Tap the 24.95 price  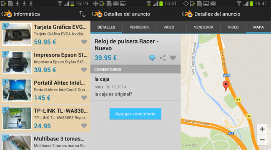coord(43,126)
